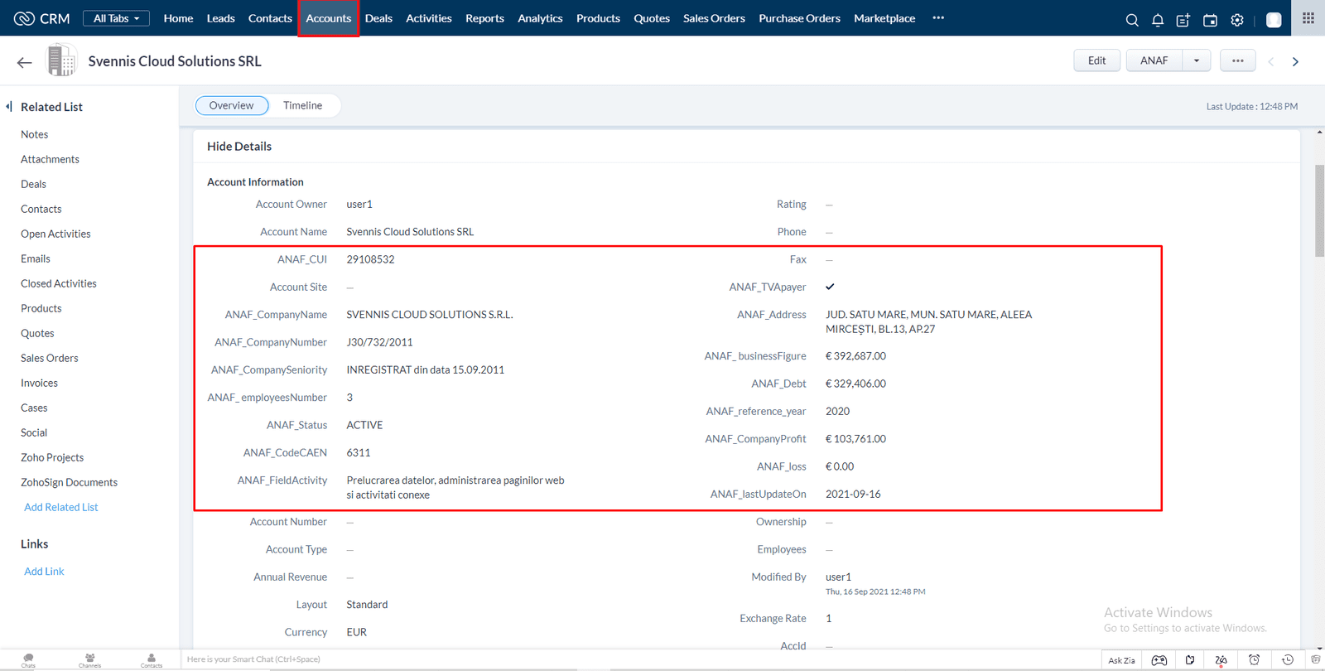
Task: Open the Home tab
Action: [x=178, y=18]
